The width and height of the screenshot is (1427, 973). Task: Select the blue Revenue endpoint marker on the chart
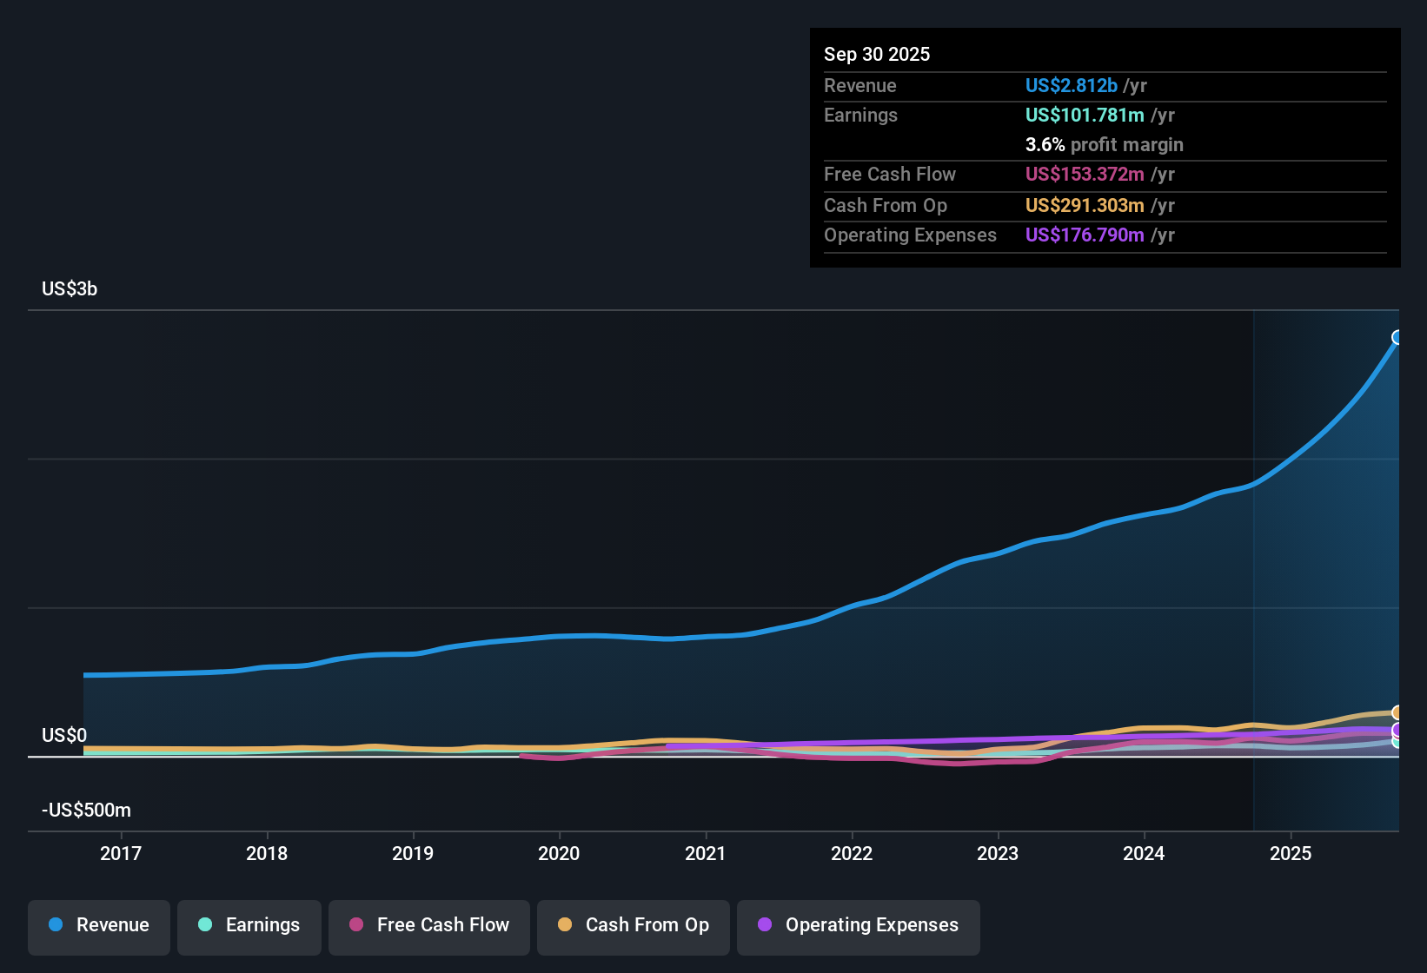coord(1397,336)
